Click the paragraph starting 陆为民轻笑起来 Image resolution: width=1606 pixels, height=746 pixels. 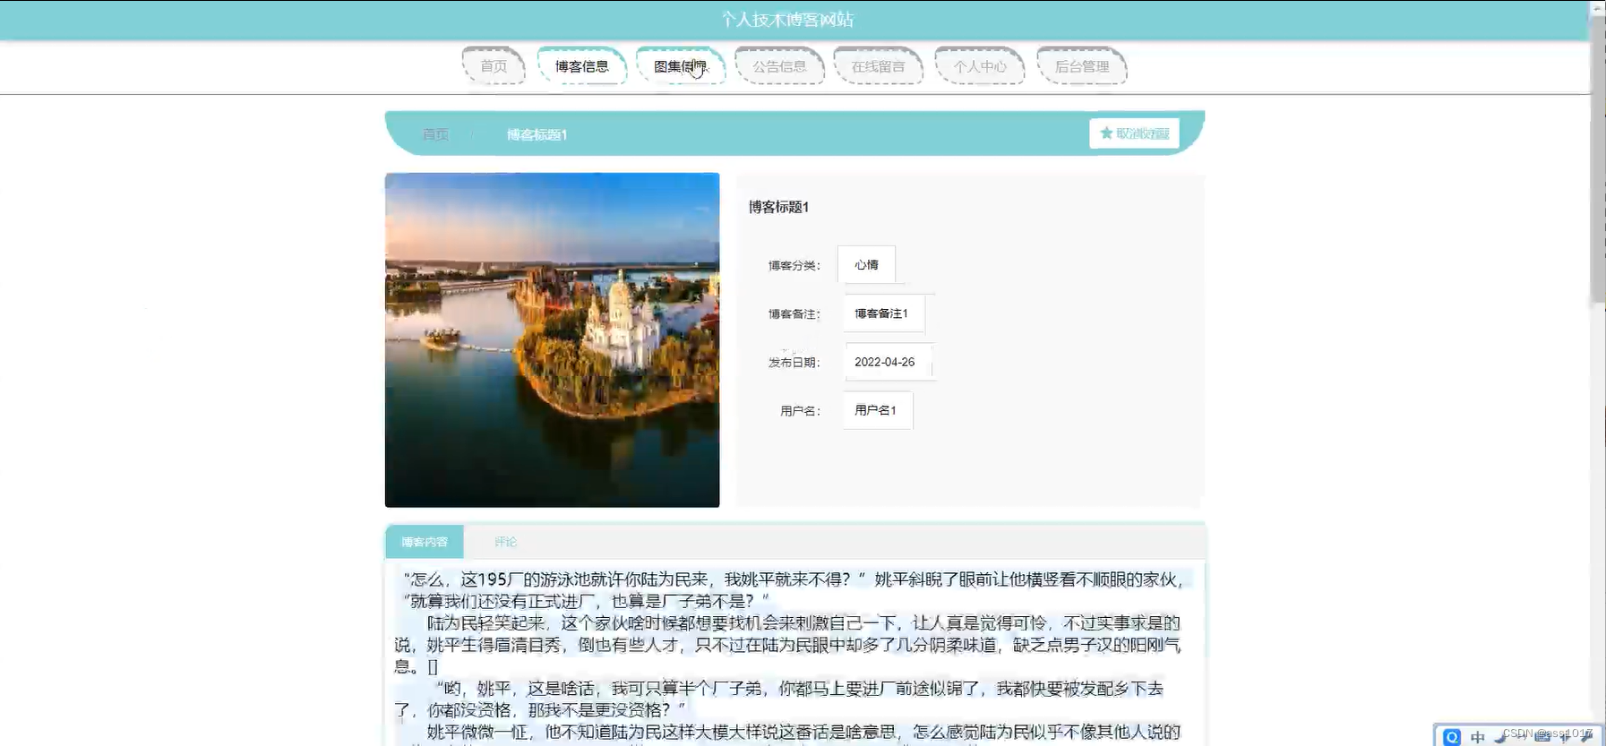tap(789, 645)
